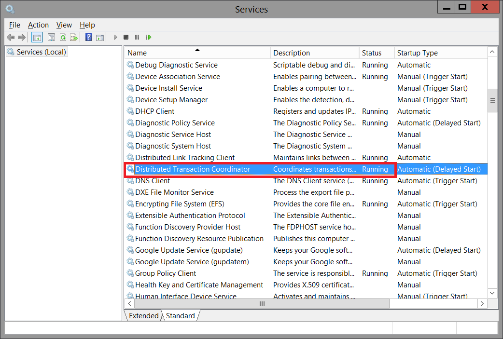Export the services list
This screenshot has width=503, height=339.
click(73, 37)
